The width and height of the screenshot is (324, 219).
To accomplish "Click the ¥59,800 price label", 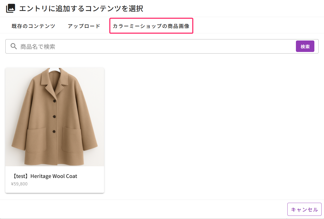I will coord(19,184).
